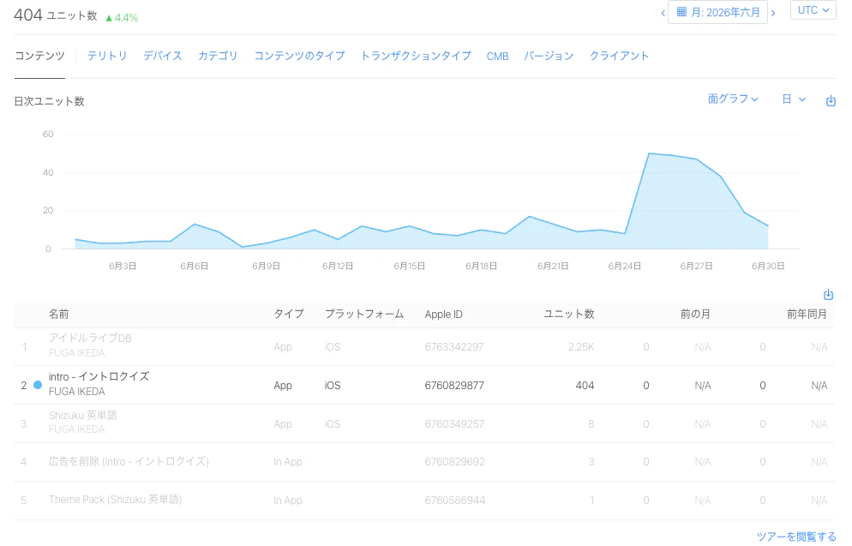Open the 2026年六月 month picker
This screenshot has width=852, height=546.
pyautogui.click(x=717, y=12)
